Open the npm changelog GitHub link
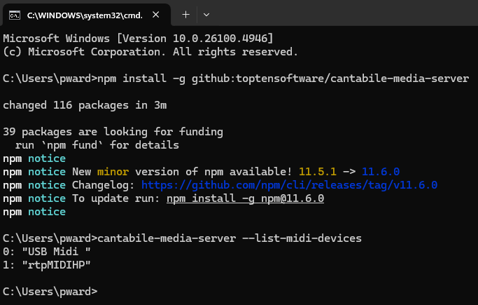The image size is (478, 305). tap(289, 185)
